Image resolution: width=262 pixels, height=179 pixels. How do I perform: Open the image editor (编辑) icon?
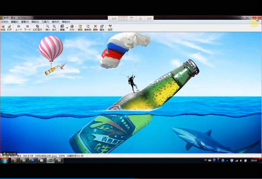click(x=62, y=28)
